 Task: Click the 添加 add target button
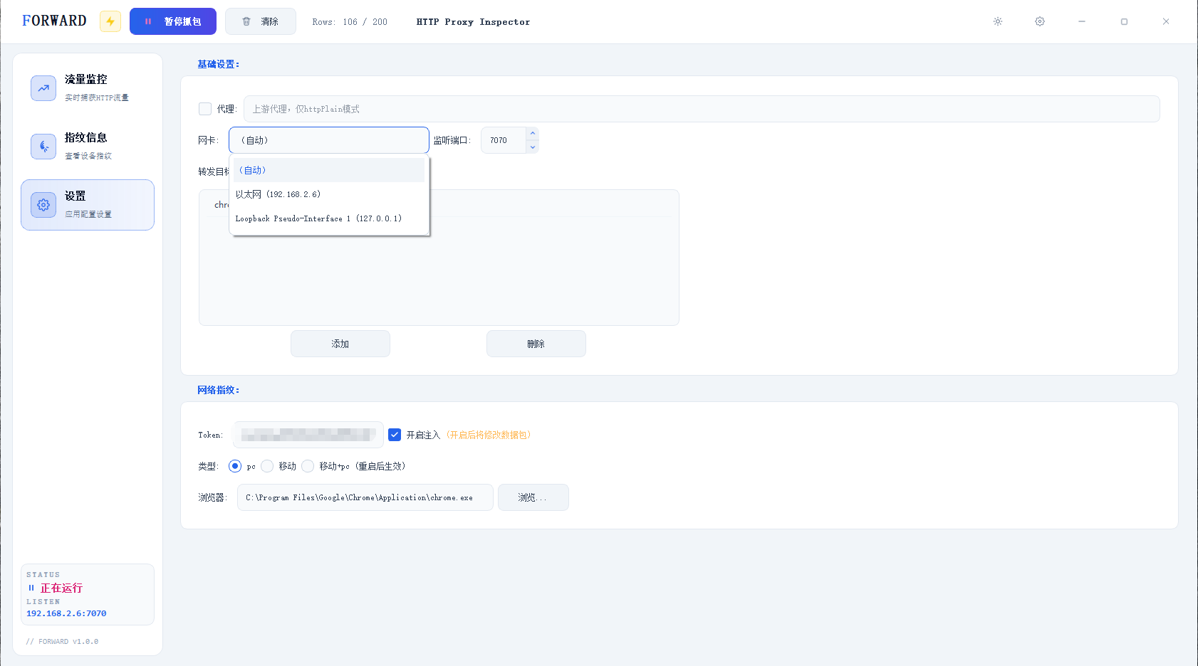tap(340, 344)
